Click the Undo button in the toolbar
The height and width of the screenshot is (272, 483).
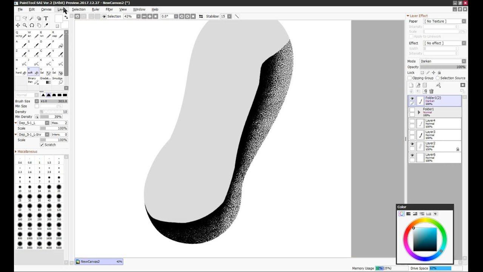pos(77,16)
